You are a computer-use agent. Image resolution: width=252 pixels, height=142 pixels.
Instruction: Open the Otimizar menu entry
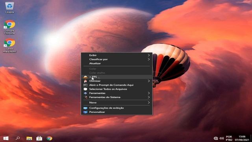(117, 81)
